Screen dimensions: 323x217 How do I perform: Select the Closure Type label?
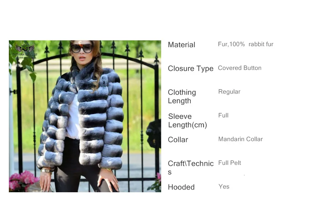click(x=190, y=68)
